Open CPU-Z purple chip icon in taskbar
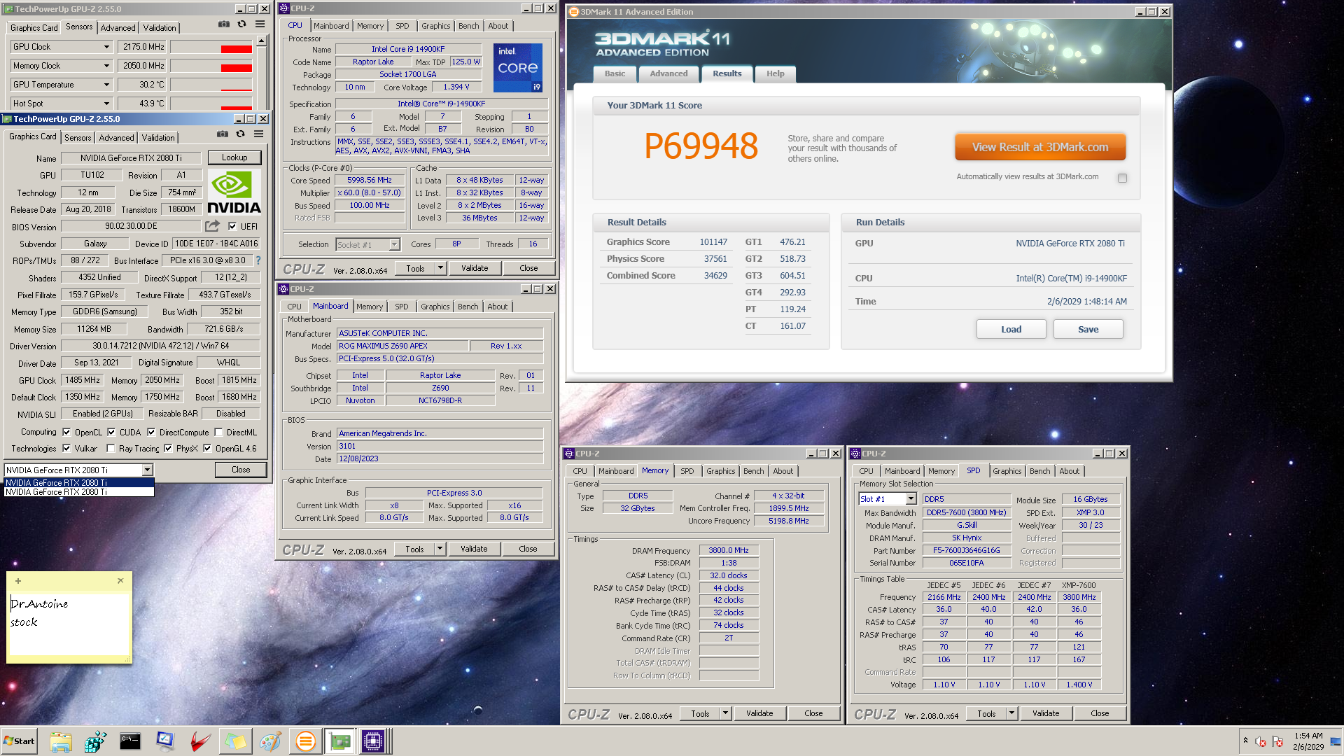Screen dimensions: 1344x756 click(x=373, y=741)
